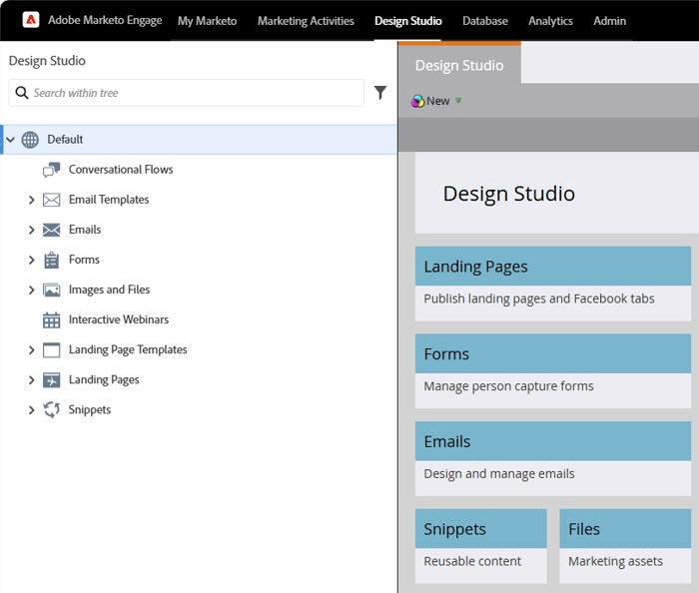
Task: Expand the Email Templates tree folder
Action: 31,200
